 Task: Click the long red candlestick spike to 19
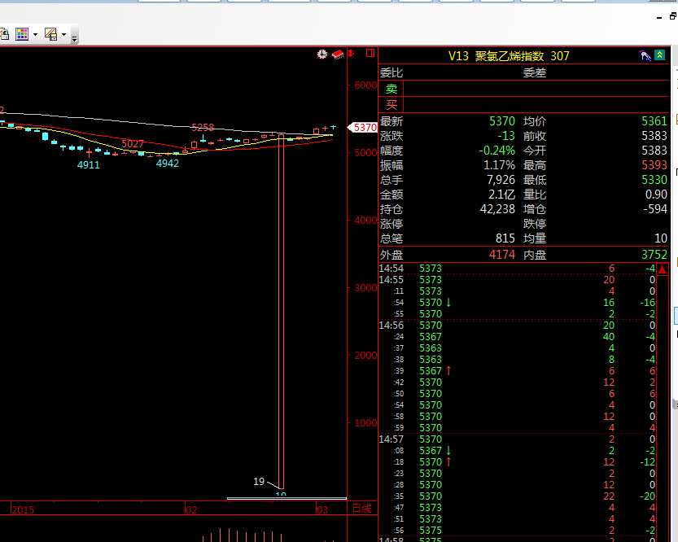[281, 326]
